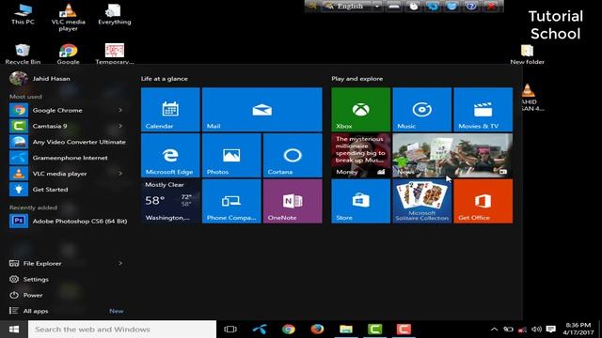Open the weather tile showing Washington

170,201
